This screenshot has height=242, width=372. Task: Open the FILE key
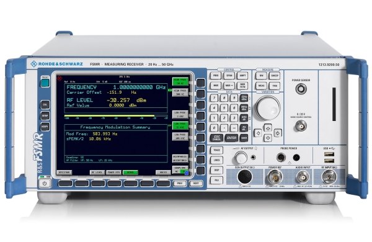[216, 181]
